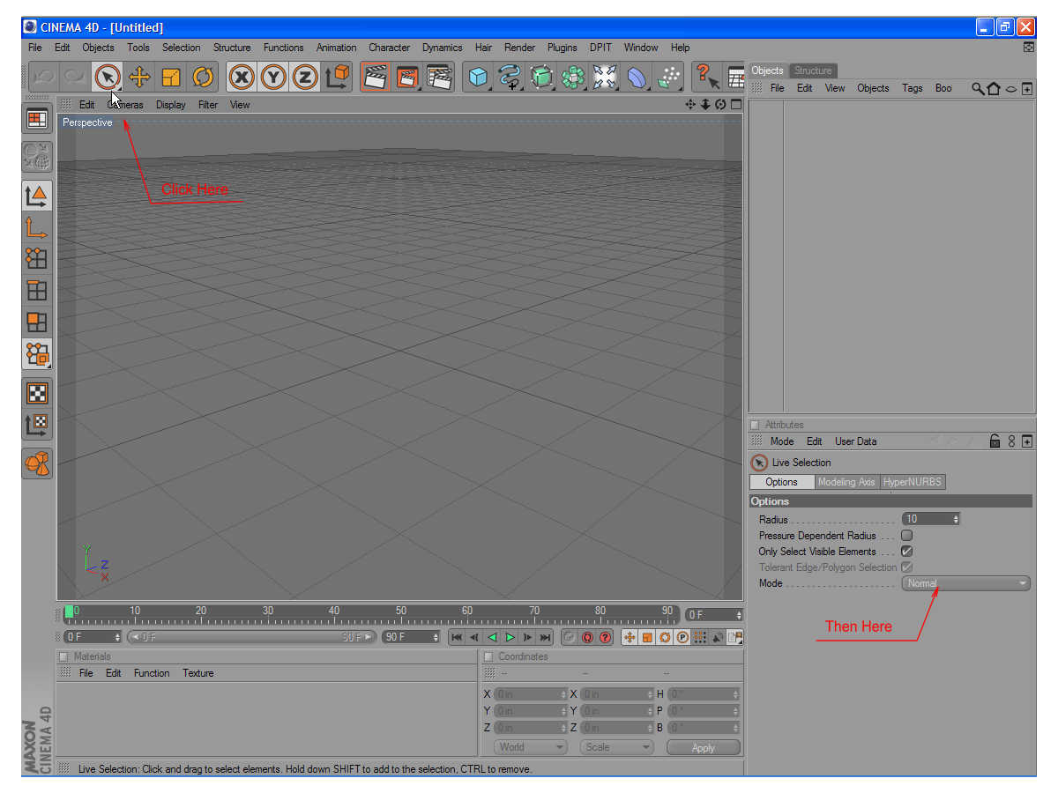The width and height of the screenshot is (1058, 793).
Task: Toggle Only Select Visible Elements checkbox
Action: 906,551
